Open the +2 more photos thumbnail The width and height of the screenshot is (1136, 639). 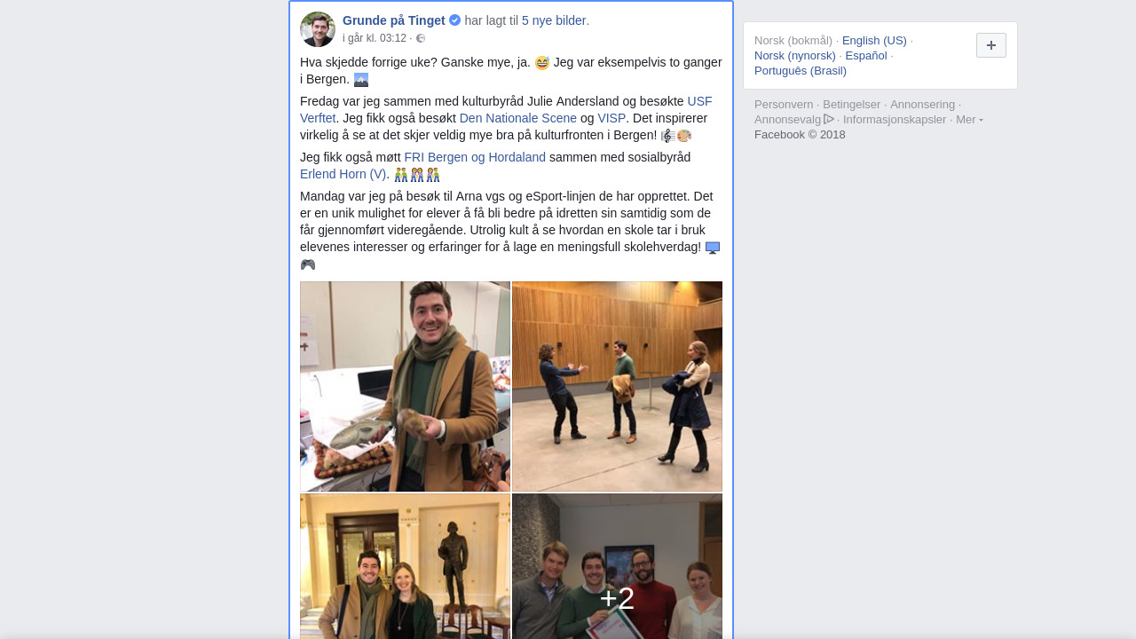coord(617,566)
